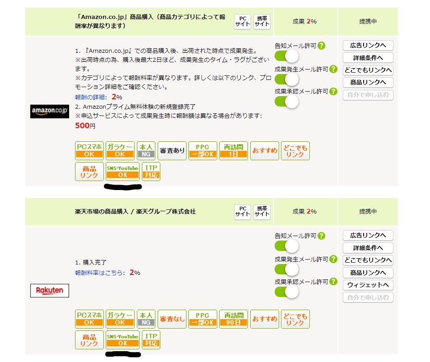
Task: Click Amazon PPC 一部OK badge
Action: (203, 150)
